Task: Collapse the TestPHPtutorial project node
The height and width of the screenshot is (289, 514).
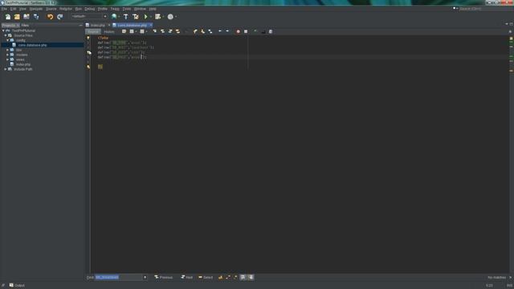Action: [x=3, y=31]
